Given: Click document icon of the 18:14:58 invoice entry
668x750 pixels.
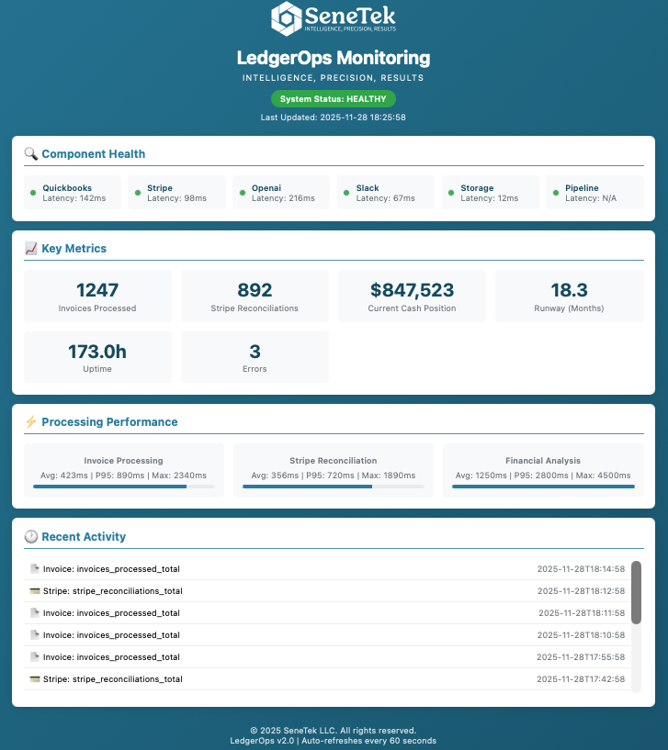Looking at the screenshot, I should [35, 568].
